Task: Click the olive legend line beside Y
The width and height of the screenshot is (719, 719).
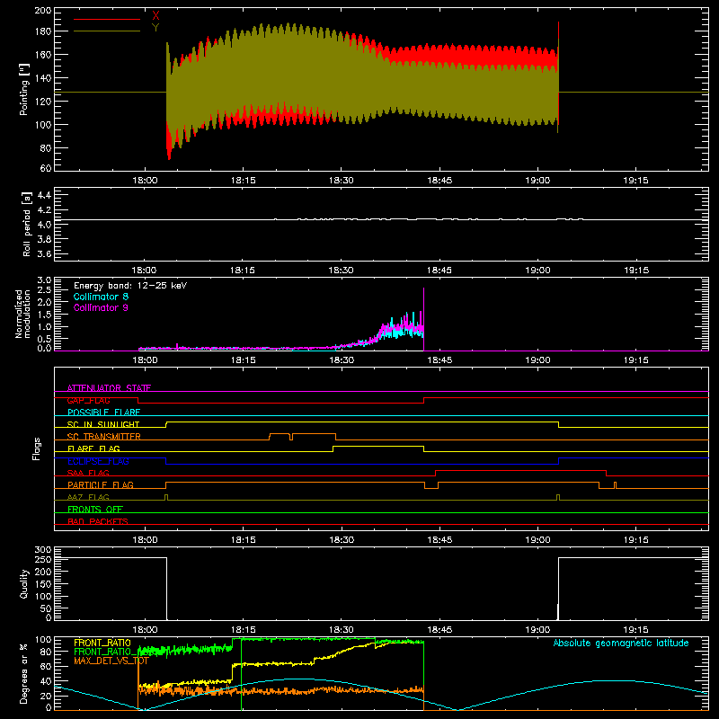Action: click(x=107, y=31)
